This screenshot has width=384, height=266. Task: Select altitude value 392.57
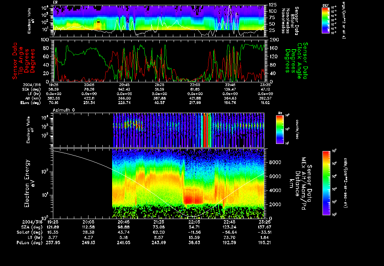265,98
